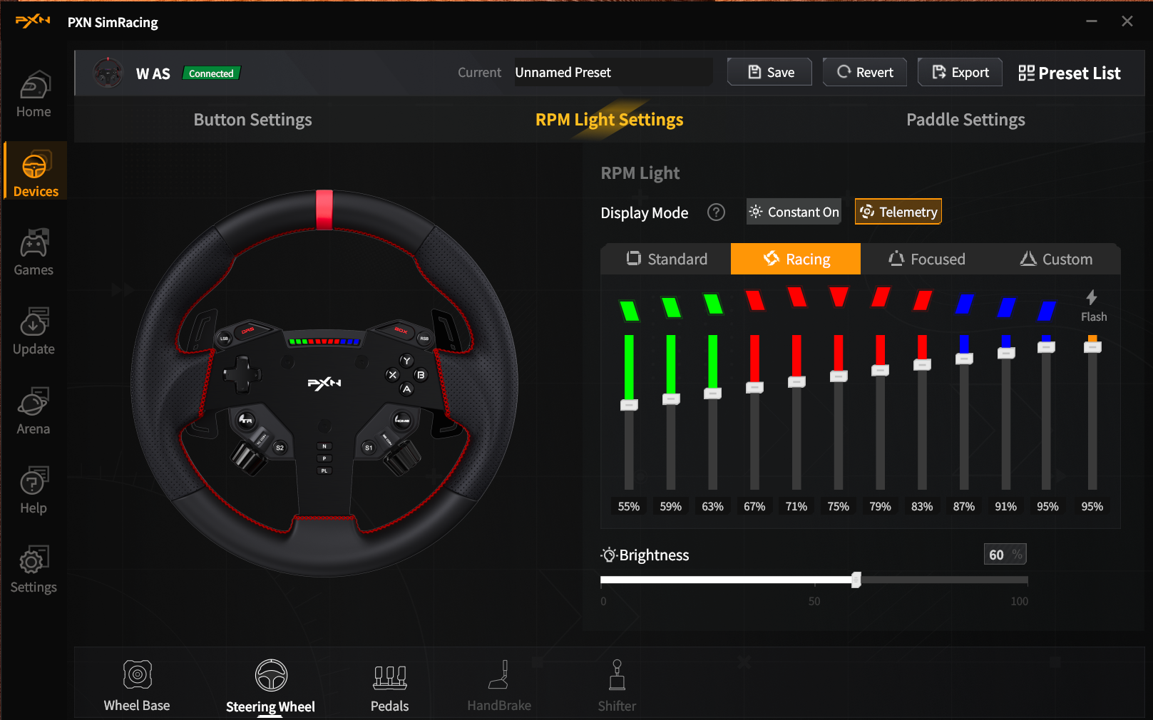
Task: Save the current preset
Action: pyautogui.click(x=769, y=72)
